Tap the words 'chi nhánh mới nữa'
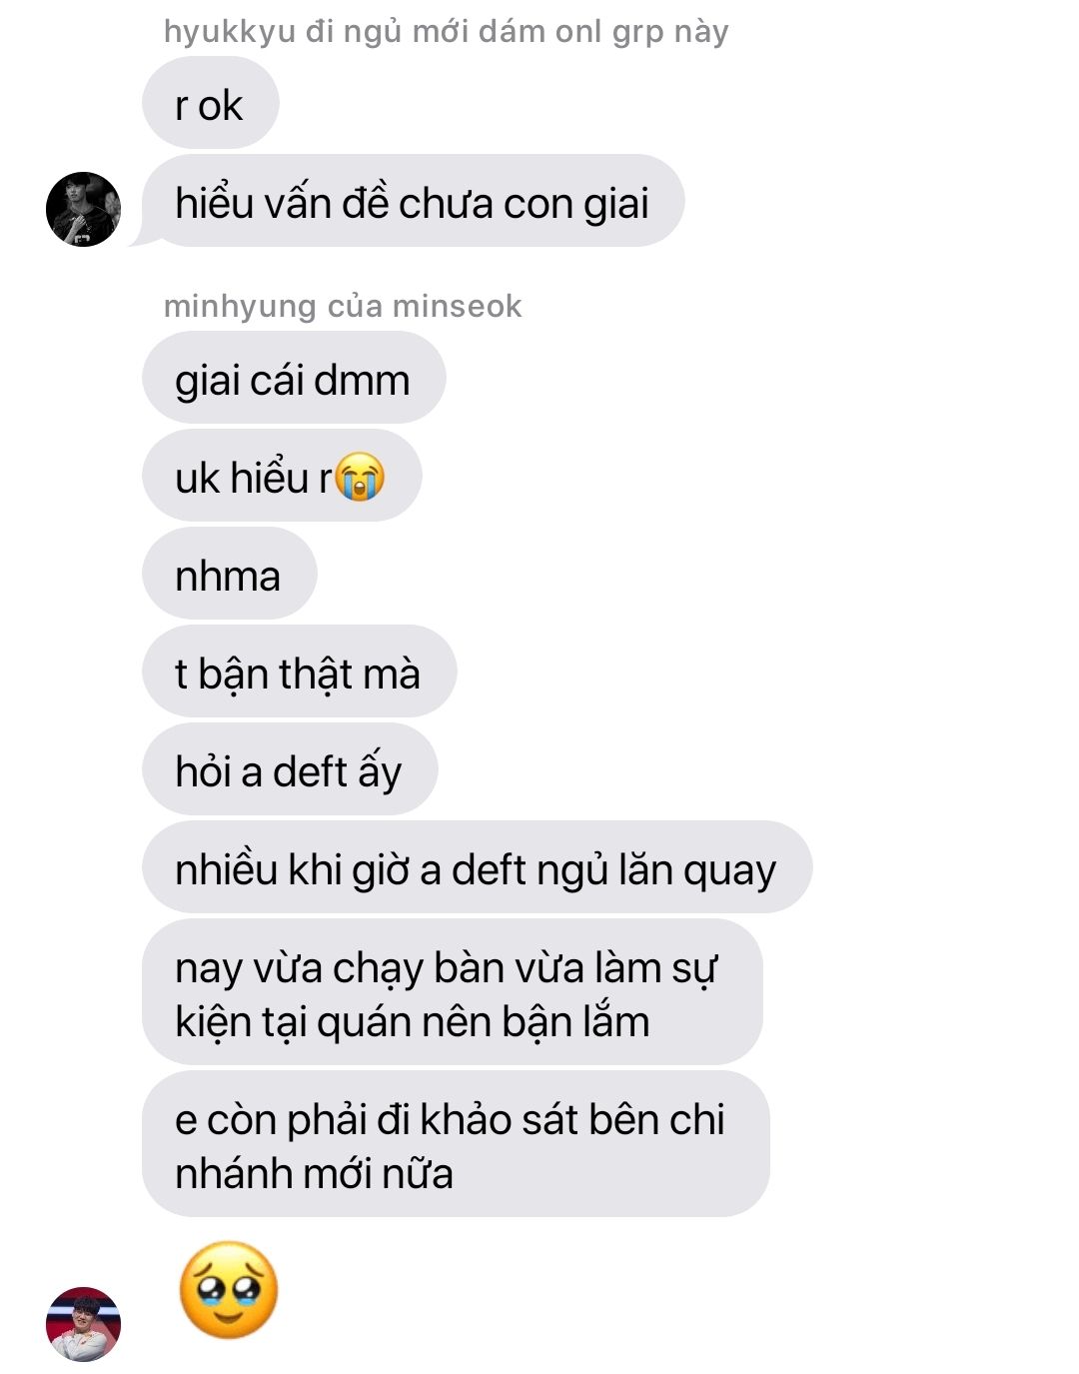The width and height of the screenshot is (1079, 1374). pos(450,1146)
